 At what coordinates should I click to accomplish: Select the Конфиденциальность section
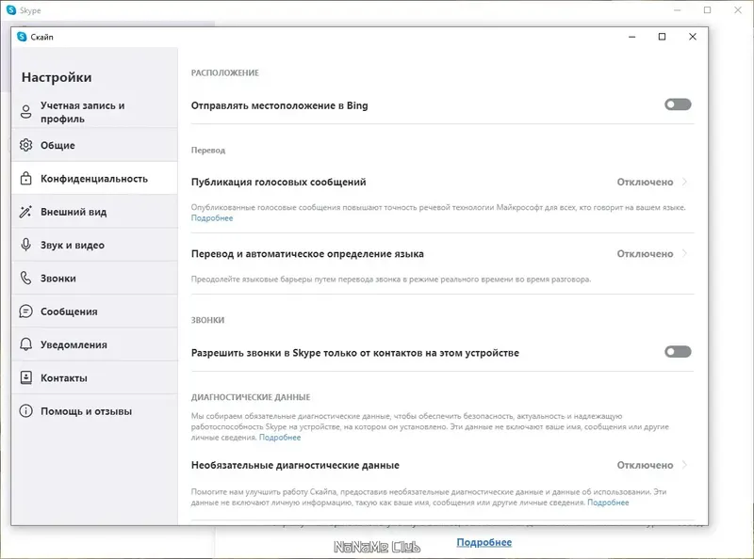click(x=95, y=178)
